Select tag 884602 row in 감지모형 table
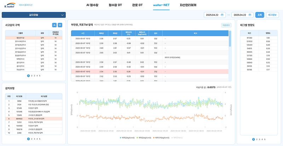The width and height of the screenshot is (283, 146). point(34,119)
